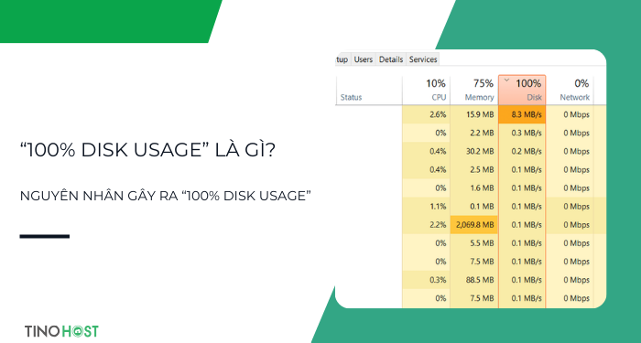641x343 pixels.
Task: Open the Details tab
Action: point(391,59)
